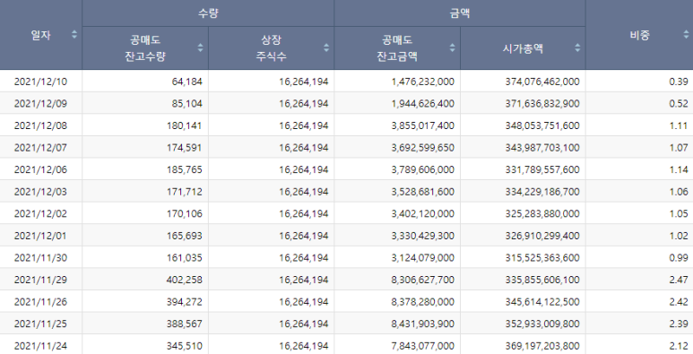
Task: Click market cap 345,614,122,500
Action: tap(542, 302)
